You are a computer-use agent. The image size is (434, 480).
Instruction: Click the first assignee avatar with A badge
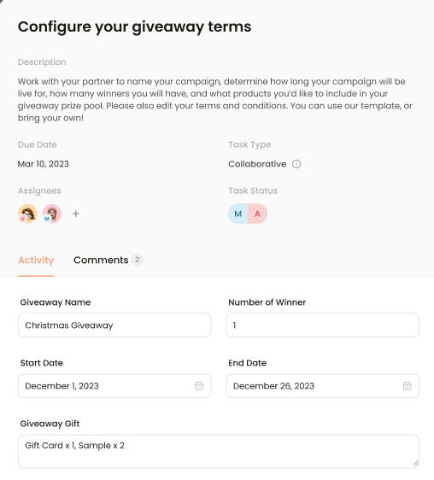pos(27,214)
